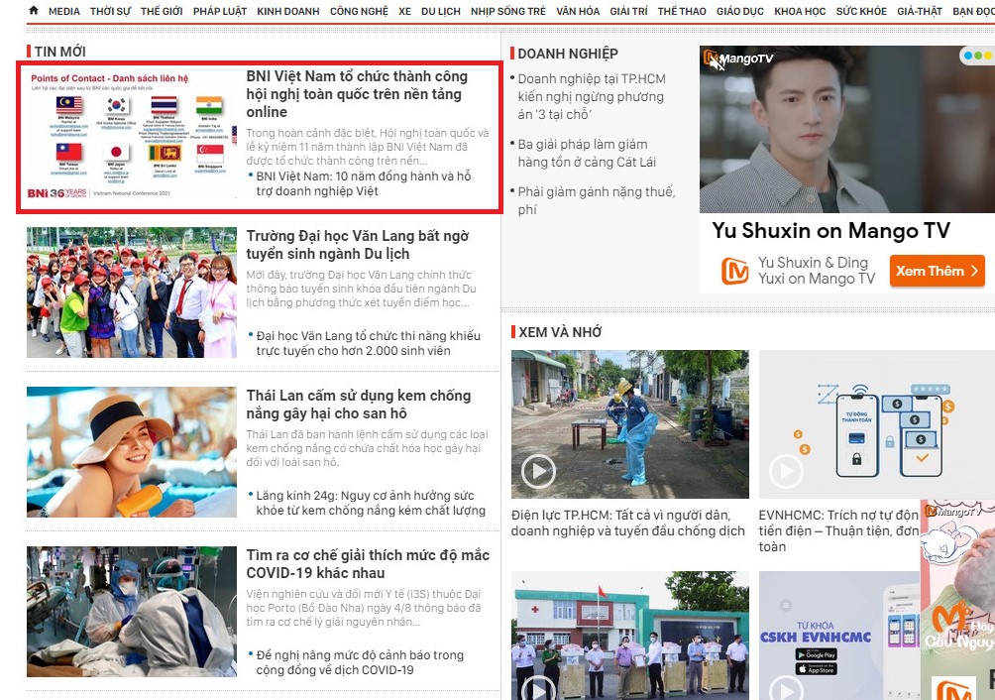Open 'Ba giải pháp làm giảm hàng tồn' link
Screen dimensions: 995x700
pos(587,153)
